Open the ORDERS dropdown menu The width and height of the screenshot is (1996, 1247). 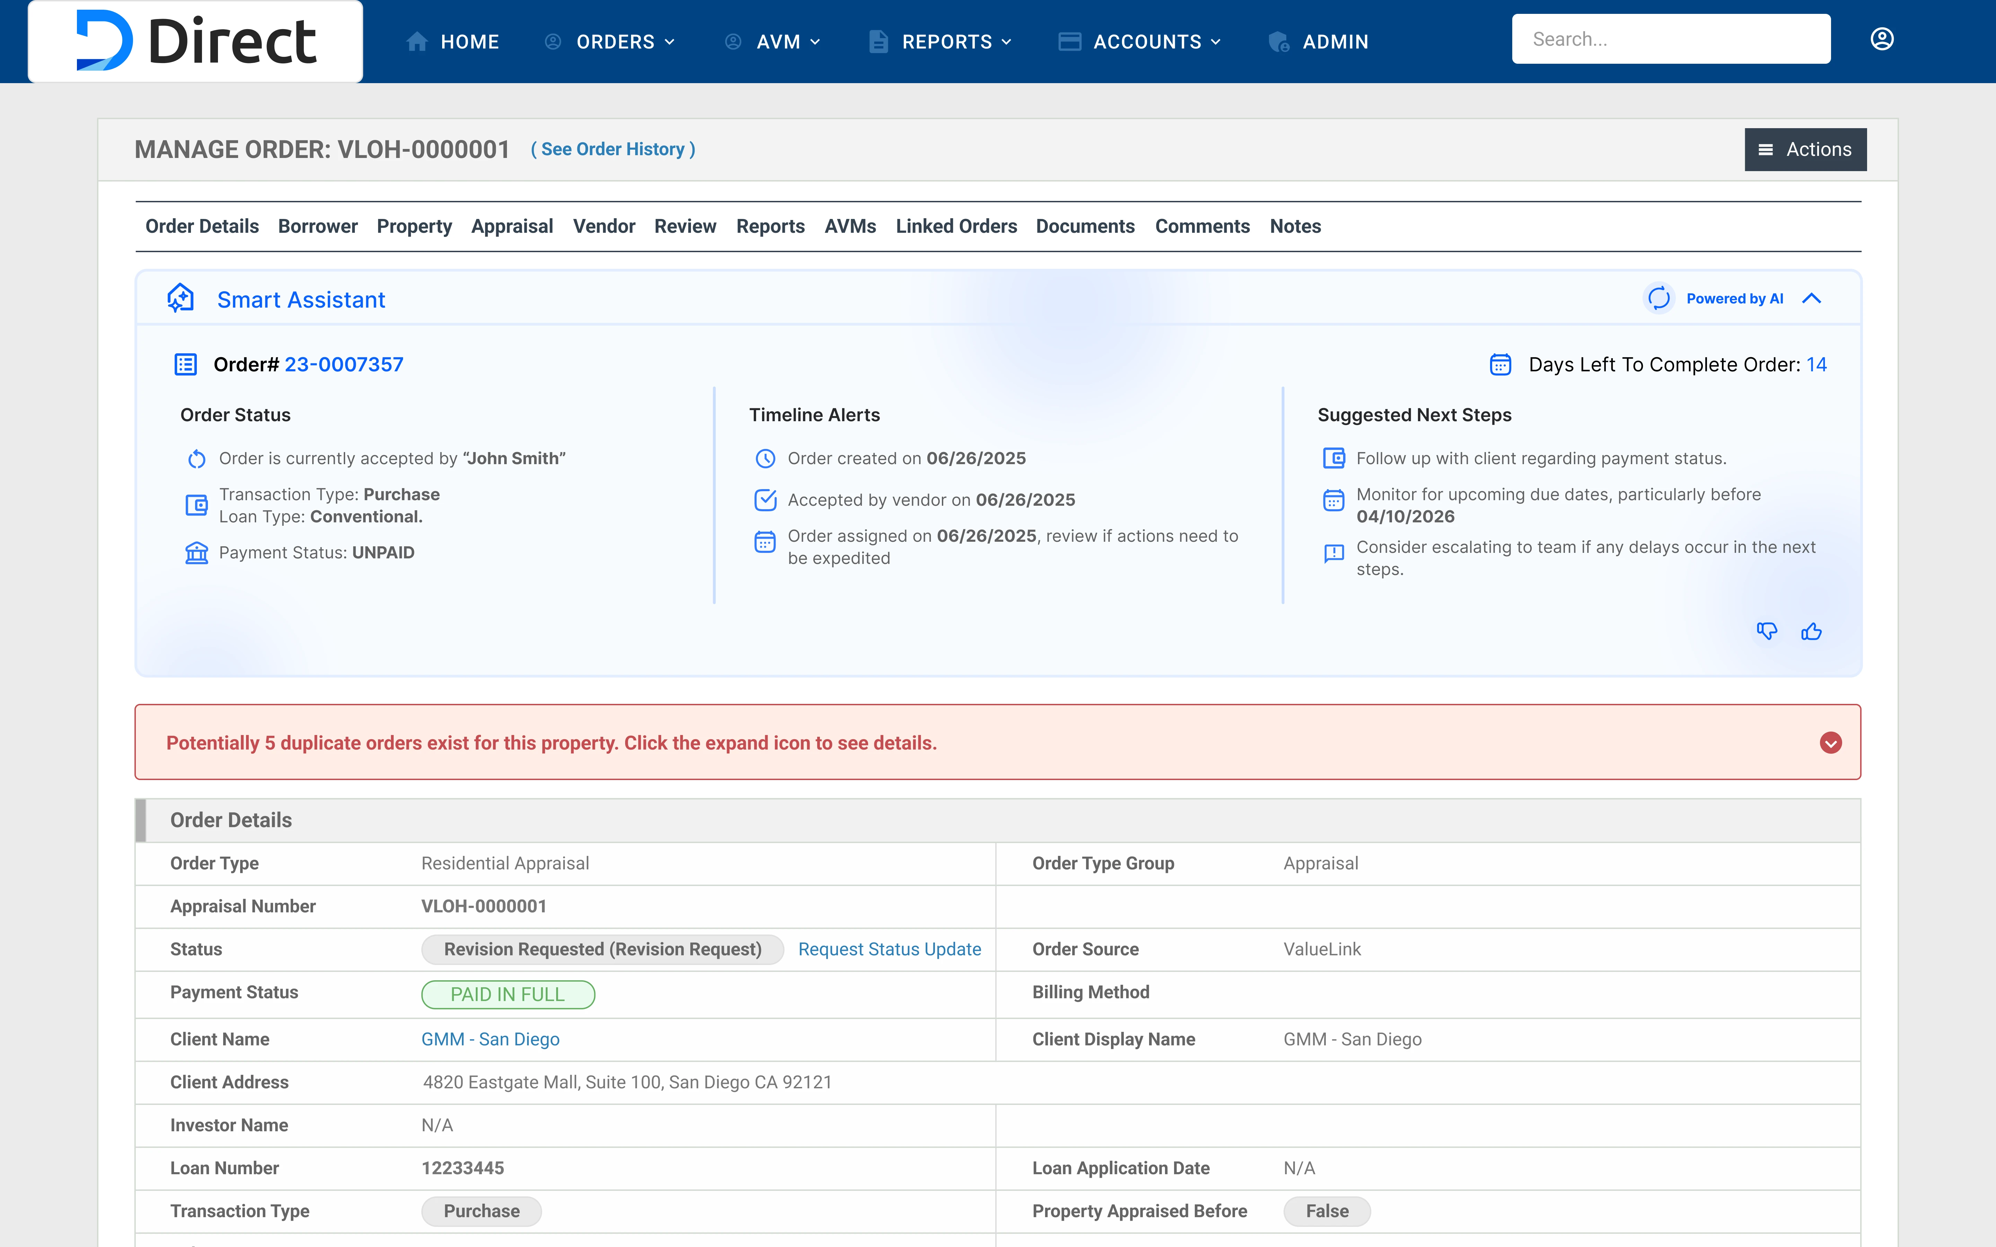point(625,41)
